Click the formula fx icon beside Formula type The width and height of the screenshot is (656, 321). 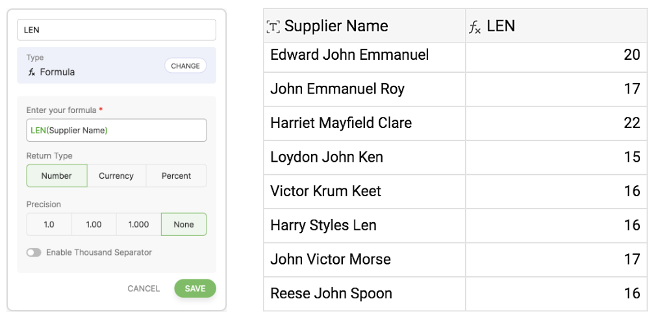pyautogui.click(x=31, y=72)
